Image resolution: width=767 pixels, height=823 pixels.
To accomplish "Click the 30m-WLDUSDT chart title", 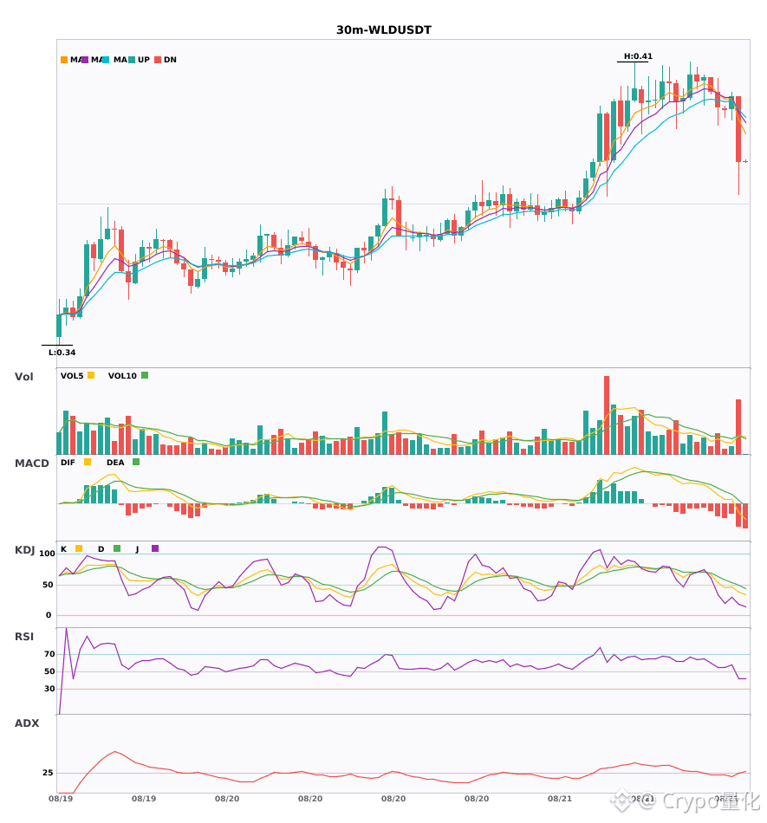I will point(383,30).
